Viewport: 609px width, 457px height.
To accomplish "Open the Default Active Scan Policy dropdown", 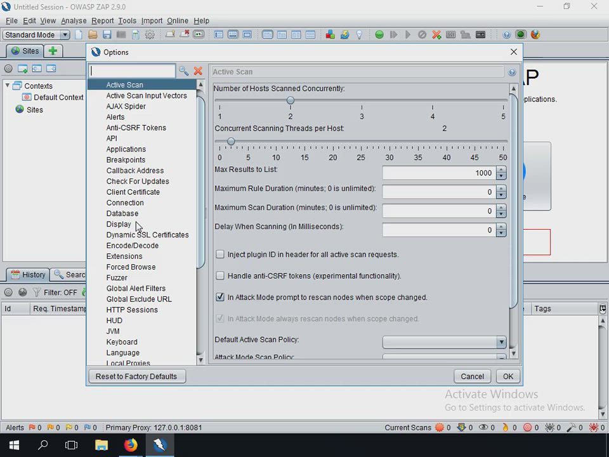I will (x=501, y=342).
